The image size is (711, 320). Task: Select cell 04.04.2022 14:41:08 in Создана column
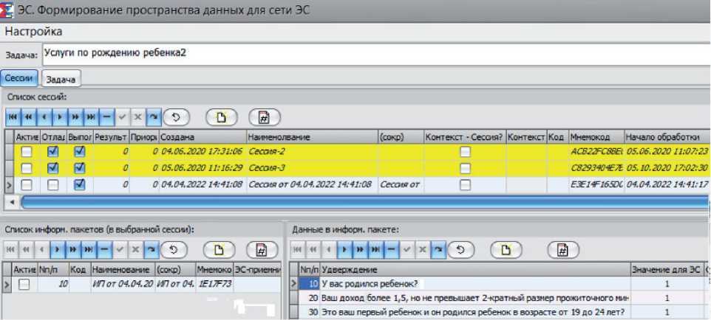[x=203, y=184]
